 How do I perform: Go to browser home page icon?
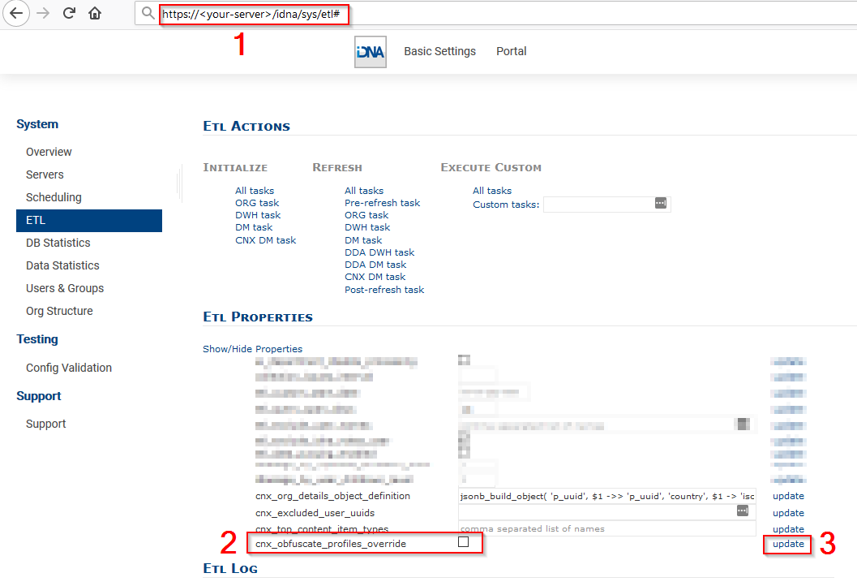point(95,13)
